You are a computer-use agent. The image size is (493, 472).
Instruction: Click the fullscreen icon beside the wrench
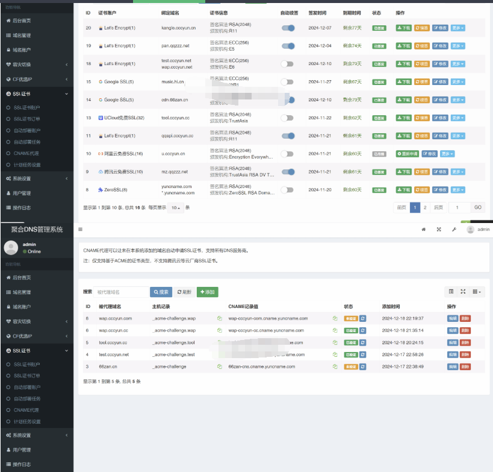(439, 229)
